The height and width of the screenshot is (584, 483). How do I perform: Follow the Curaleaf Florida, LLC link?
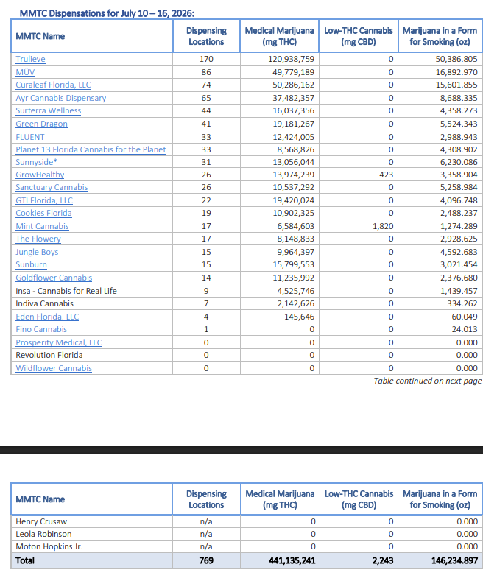coord(53,85)
